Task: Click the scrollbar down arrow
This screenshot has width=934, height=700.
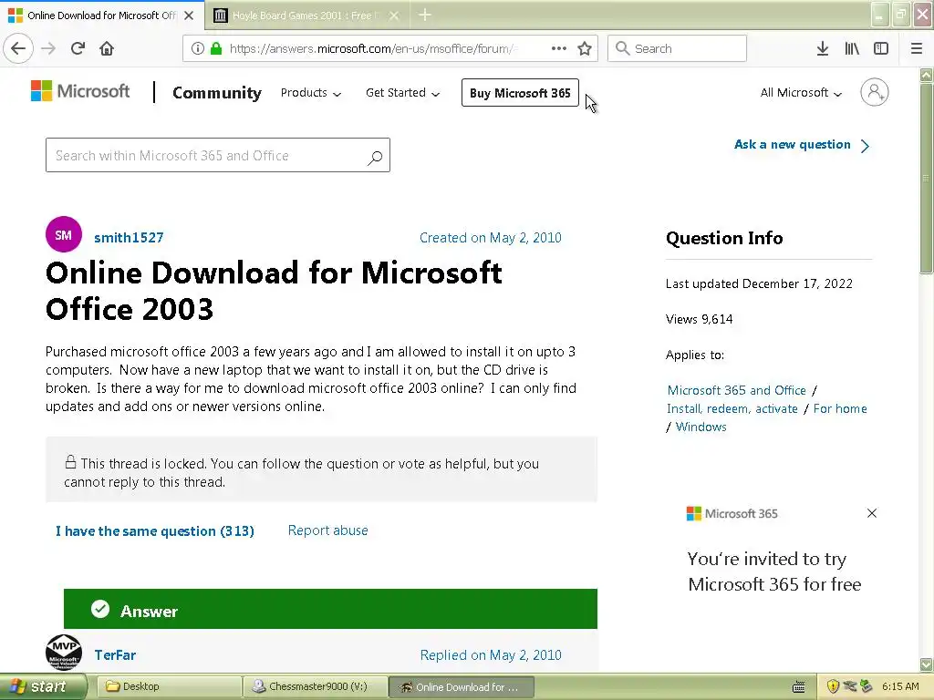Action: tap(926, 664)
